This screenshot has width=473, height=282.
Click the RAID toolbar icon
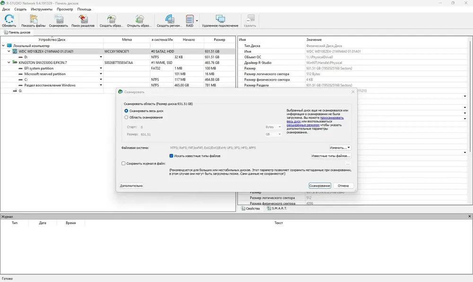click(x=190, y=19)
